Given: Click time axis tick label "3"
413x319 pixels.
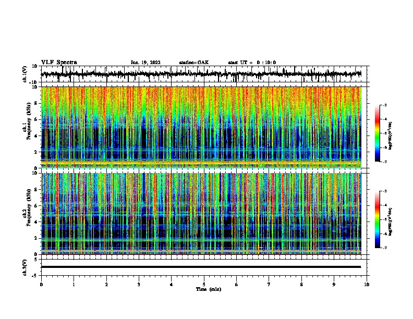Looking at the screenshot, I should 139,285.
